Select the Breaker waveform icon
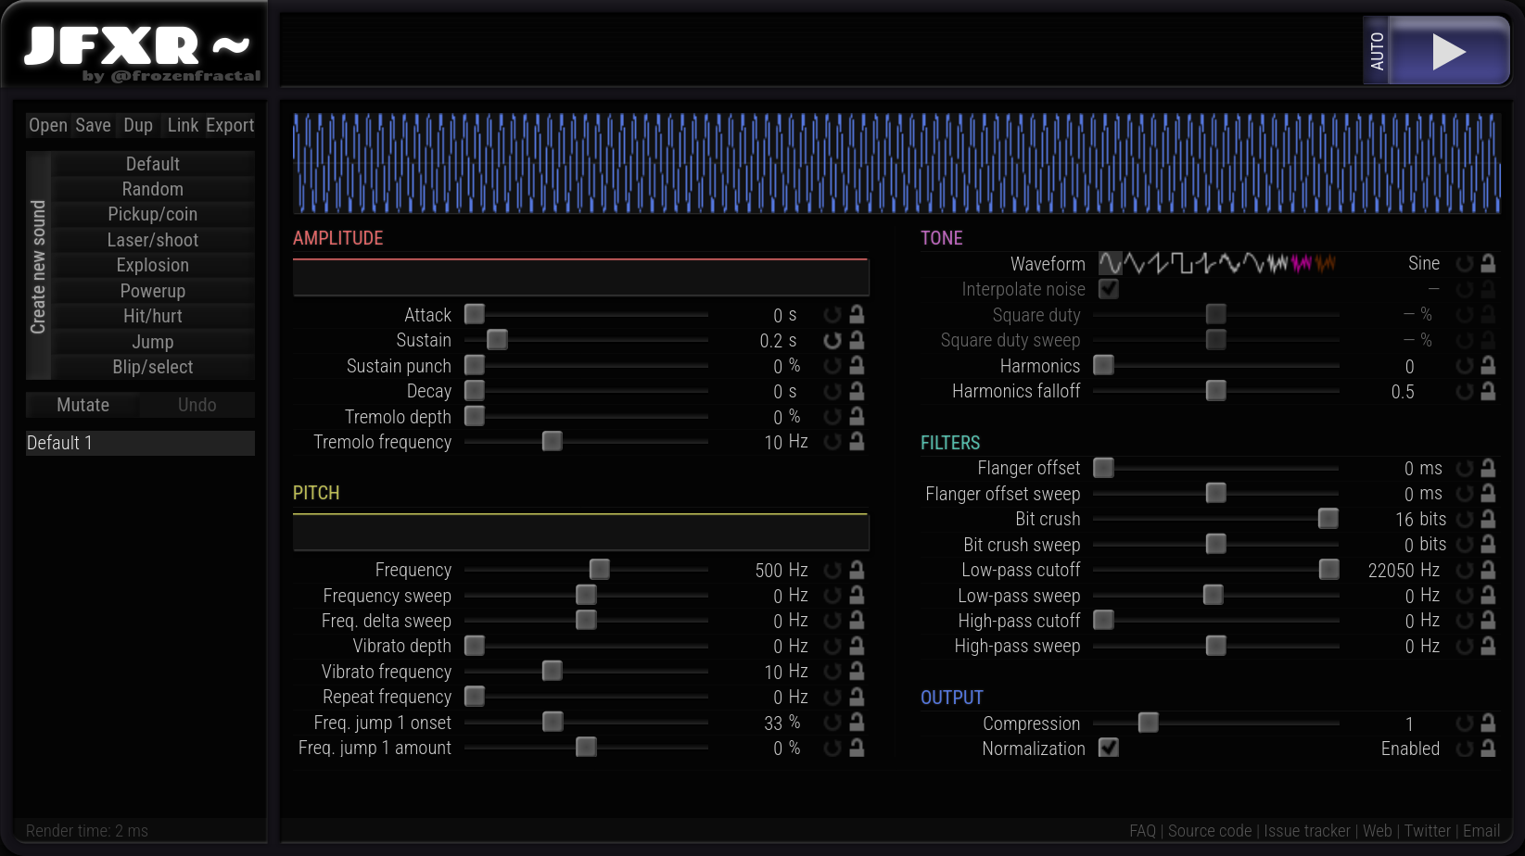Screen dimensions: 1525x856 1254,264
